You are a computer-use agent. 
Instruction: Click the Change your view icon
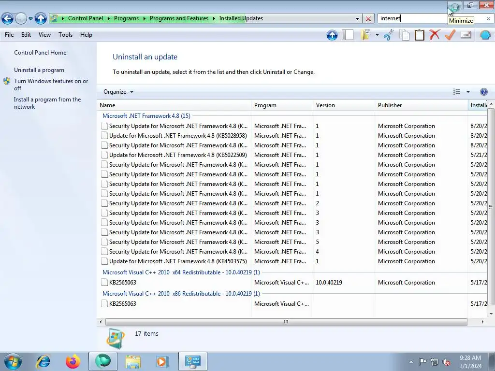(x=456, y=92)
